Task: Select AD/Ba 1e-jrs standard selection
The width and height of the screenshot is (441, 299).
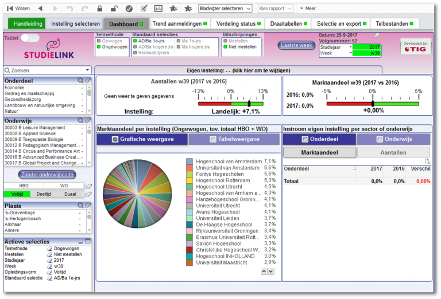Action: tap(149, 41)
